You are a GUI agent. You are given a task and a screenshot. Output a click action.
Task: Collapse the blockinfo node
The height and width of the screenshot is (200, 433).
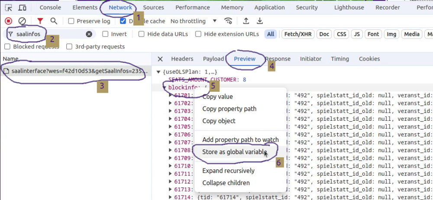(x=165, y=87)
